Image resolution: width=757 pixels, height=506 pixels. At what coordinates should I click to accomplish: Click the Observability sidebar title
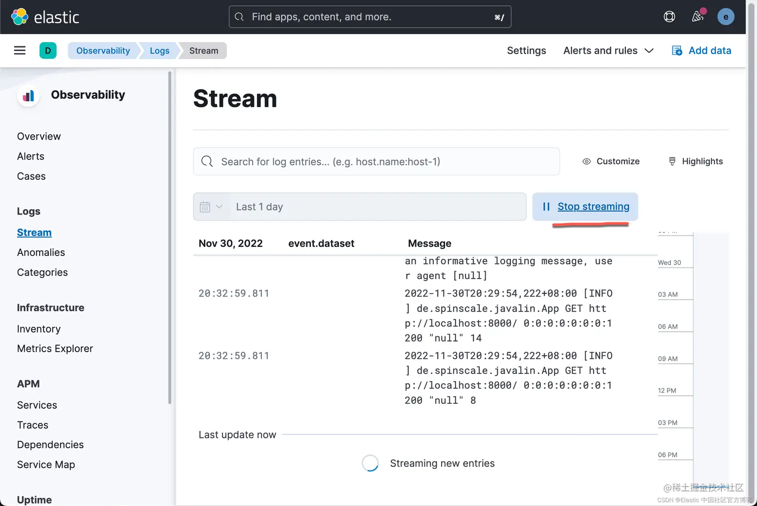[88, 95]
